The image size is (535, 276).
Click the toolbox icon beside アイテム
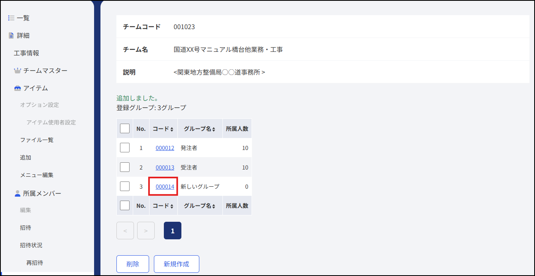[x=17, y=88]
